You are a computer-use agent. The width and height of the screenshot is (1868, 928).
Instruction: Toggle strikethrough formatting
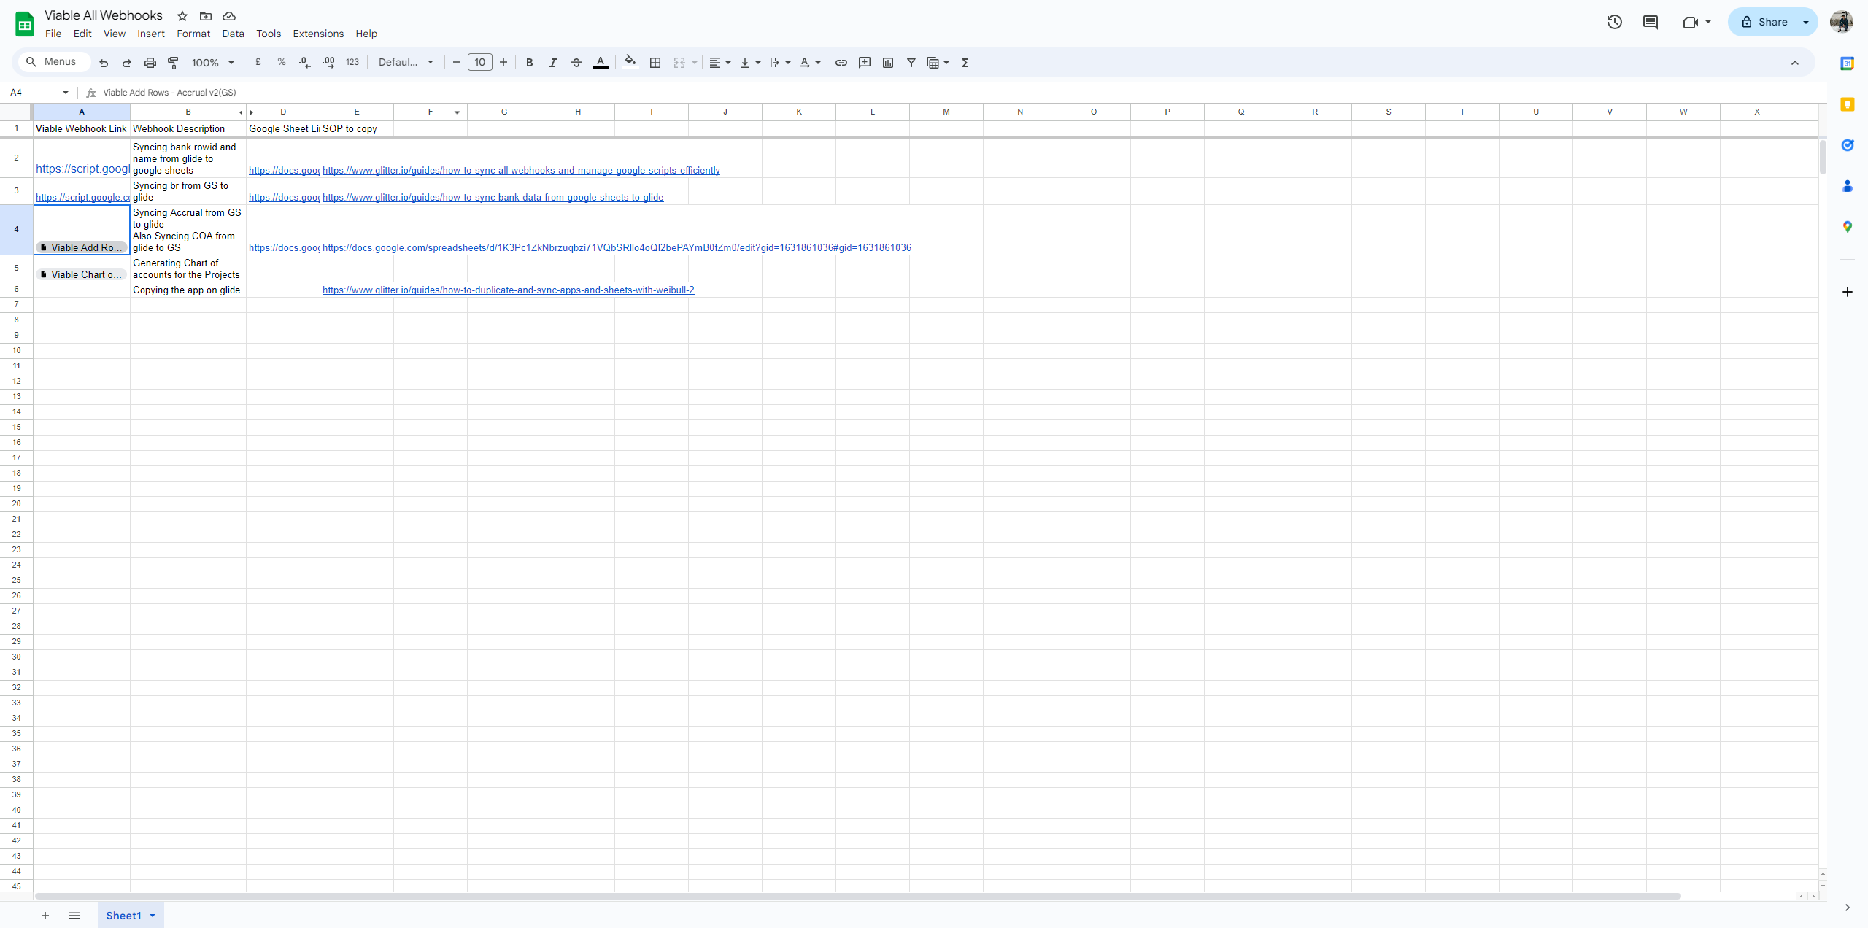[x=576, y=63]
